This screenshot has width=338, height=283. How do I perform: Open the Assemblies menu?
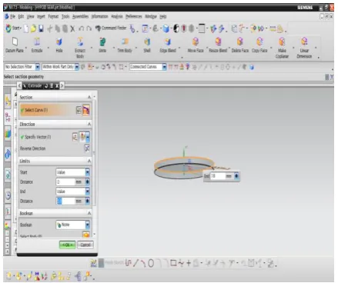[x=80, y=17]
